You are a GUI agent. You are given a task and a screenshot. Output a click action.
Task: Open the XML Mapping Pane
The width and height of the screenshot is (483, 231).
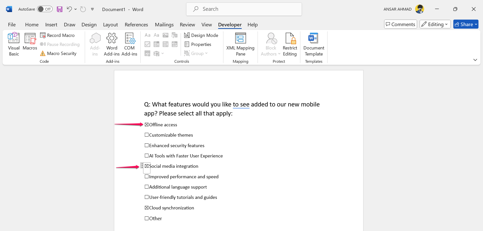coord(240,44)
